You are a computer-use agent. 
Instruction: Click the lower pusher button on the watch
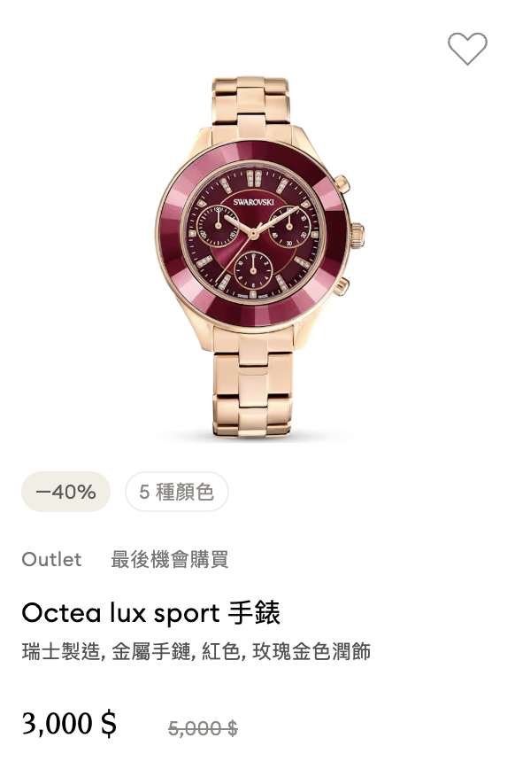coord(342,286)
